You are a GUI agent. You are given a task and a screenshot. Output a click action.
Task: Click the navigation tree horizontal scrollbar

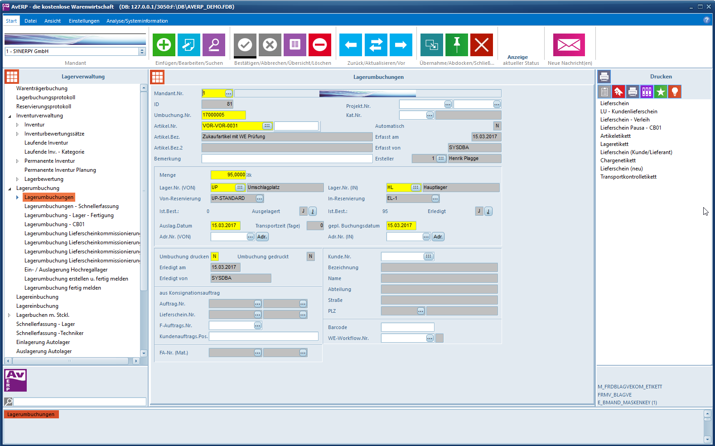(70, 361)
